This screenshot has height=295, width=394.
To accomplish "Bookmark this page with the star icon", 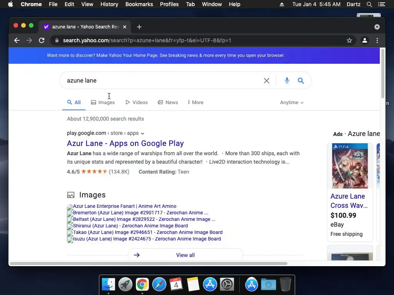I will (x=349, y=40).
